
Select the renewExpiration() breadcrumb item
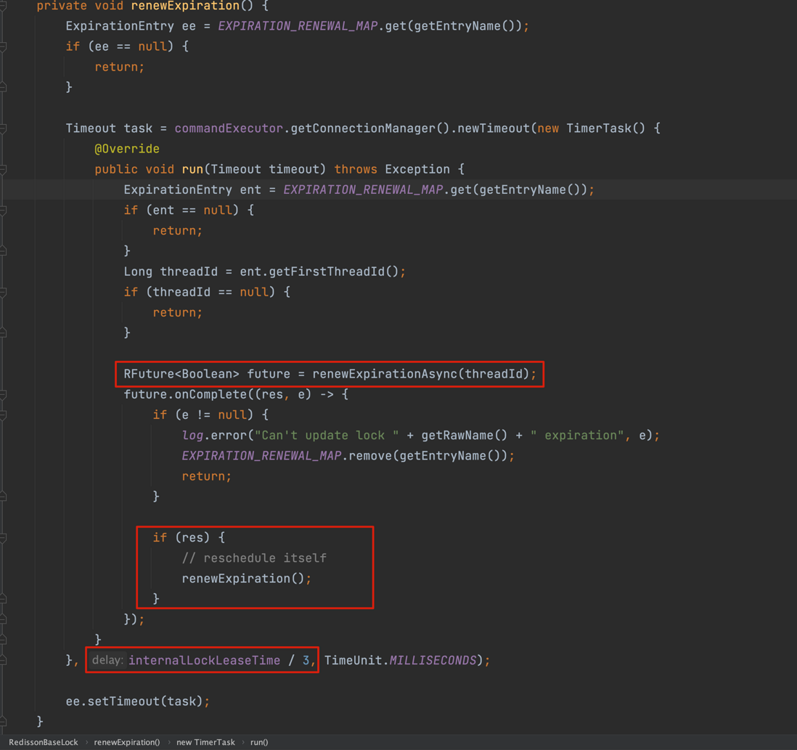(126, 742)
